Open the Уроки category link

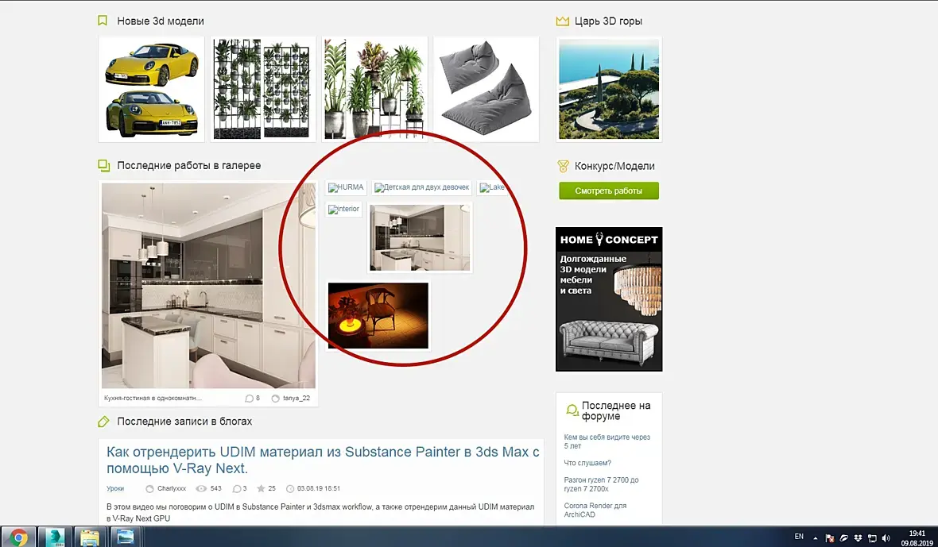click(x=115, y=488)
